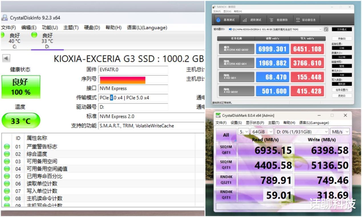This screenshot has width=362, height=217.
Task: Expand the D: 0% (1/931GiB) drive dropdown
Action: tap(302, 132)
